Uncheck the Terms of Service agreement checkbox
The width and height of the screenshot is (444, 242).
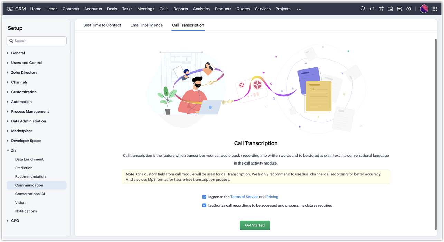click(204, 197)
